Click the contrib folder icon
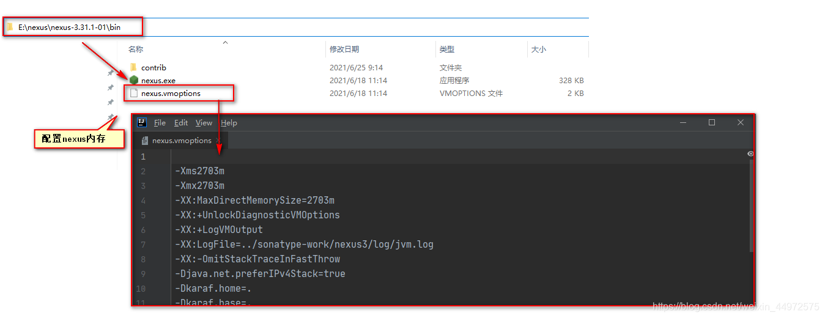825x318 pixels. coord(134,67)
